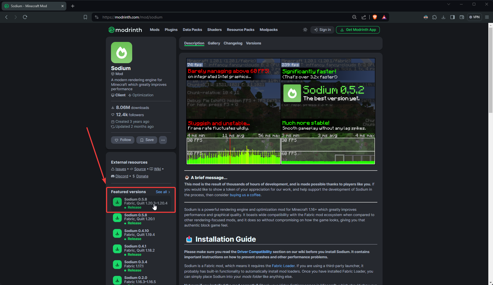The width and height of the screenshot is (493, 285).
Task: Open the Discord link
Action: [x=122, y=176]
